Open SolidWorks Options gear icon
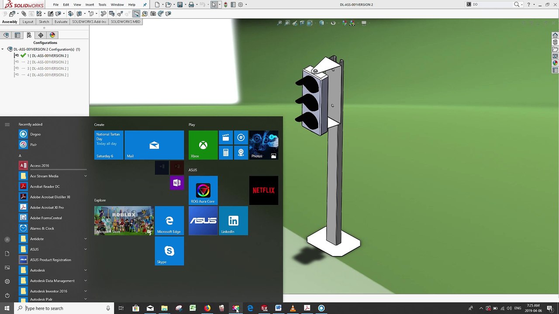This screenshot has height=314, width=559. pyautogui.click(x=240, y=4)
